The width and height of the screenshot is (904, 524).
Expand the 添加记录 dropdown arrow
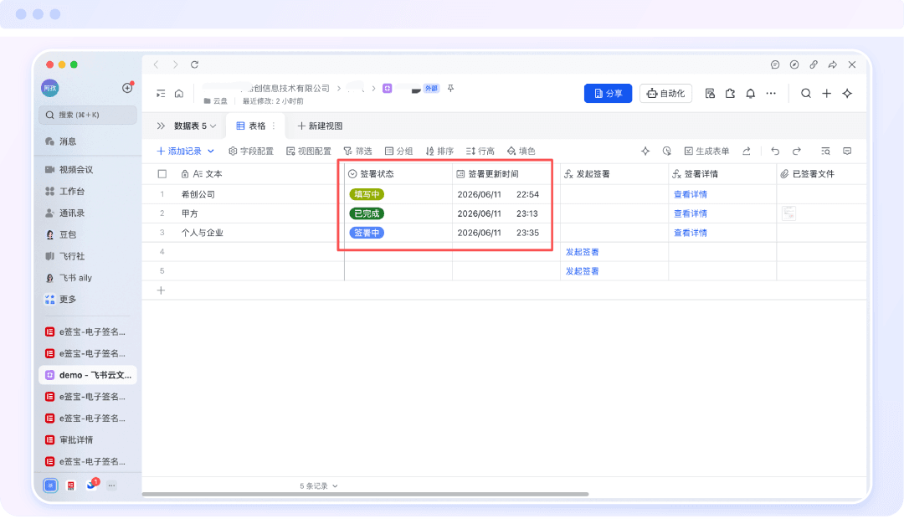211,151
